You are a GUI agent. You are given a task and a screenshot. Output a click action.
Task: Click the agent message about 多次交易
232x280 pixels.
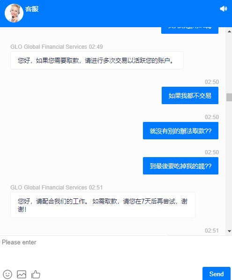pos(97,61)
